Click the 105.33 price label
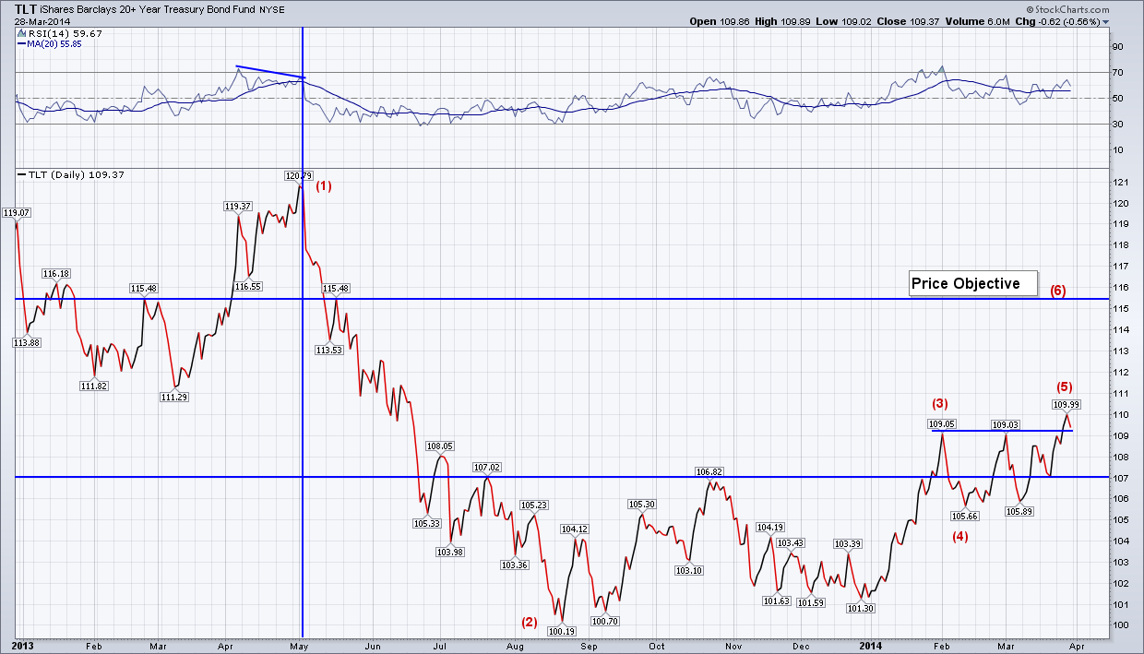The height and width of the screenshot is (654, 1144). click(x=426, y=523)
